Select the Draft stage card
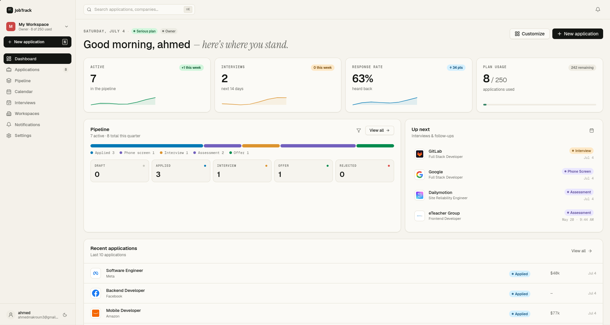Screen dimensions: 610x325 [x=120, y=171]
